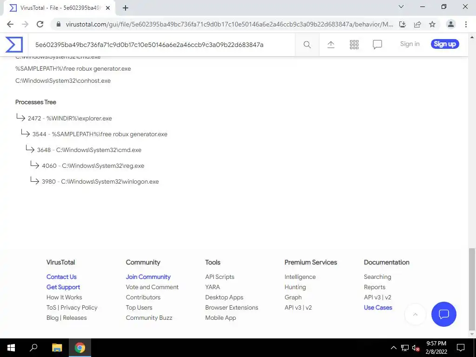
Task: Select the VirusTotal browser tab
Action: (x=60, y=8)
